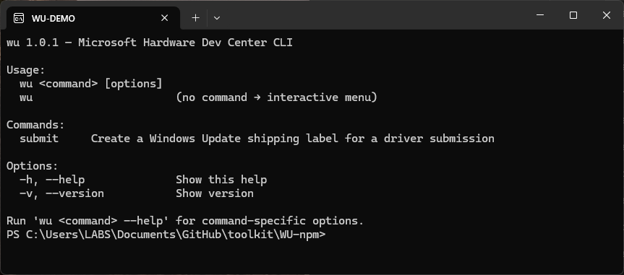Click the 'Usage:' heading text

pyautogui.click(x=26, y=70)
